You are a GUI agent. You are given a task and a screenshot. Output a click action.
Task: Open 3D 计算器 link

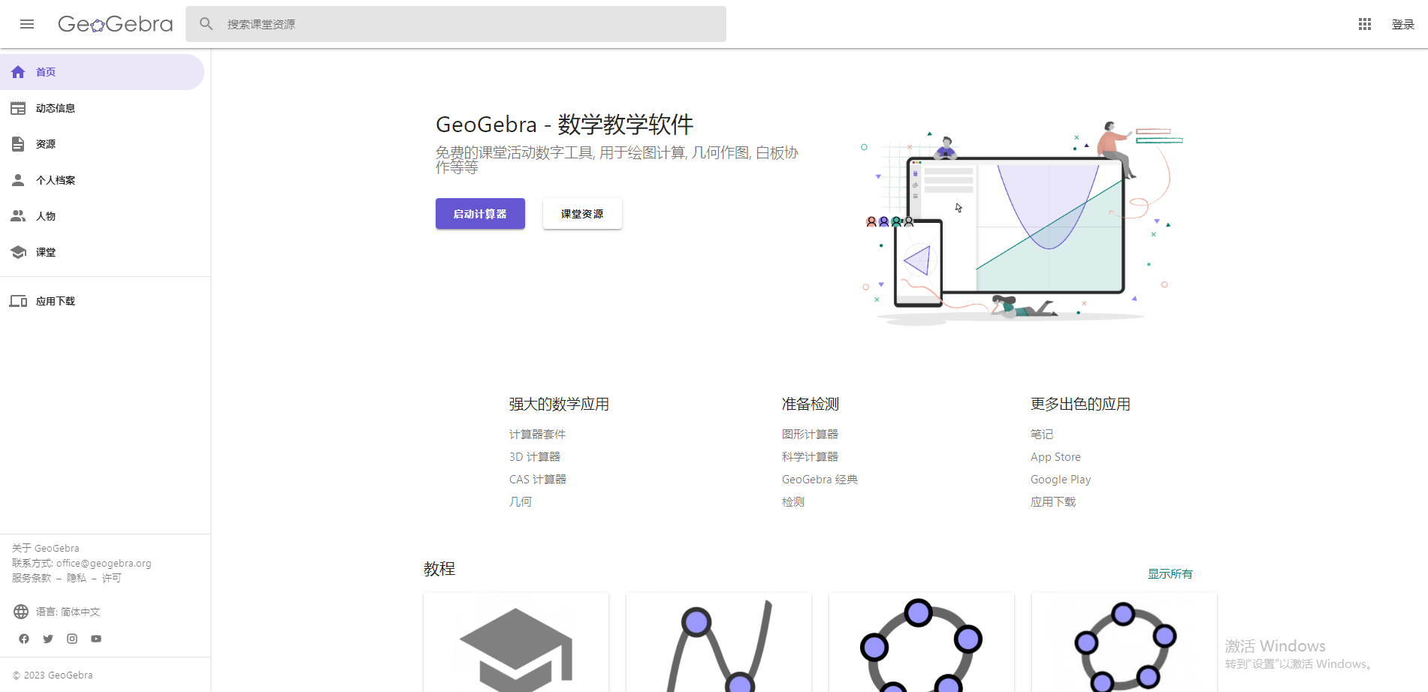[535, 457]
